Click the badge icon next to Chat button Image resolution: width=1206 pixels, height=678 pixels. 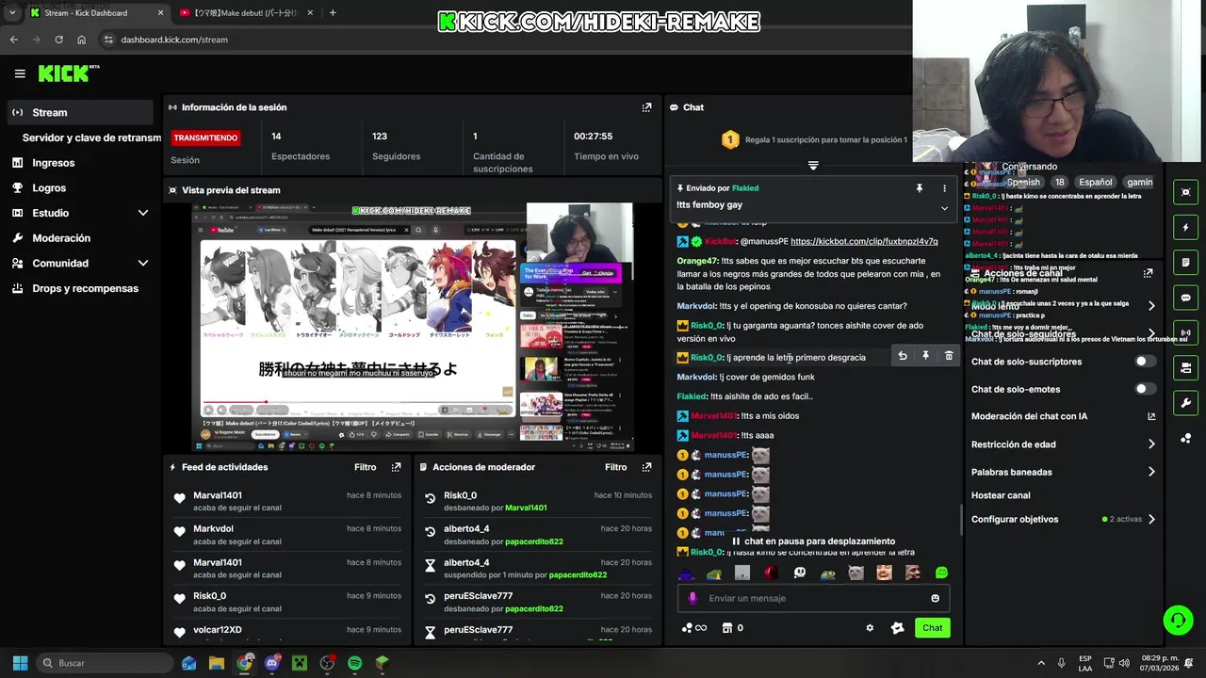(897, 628)
